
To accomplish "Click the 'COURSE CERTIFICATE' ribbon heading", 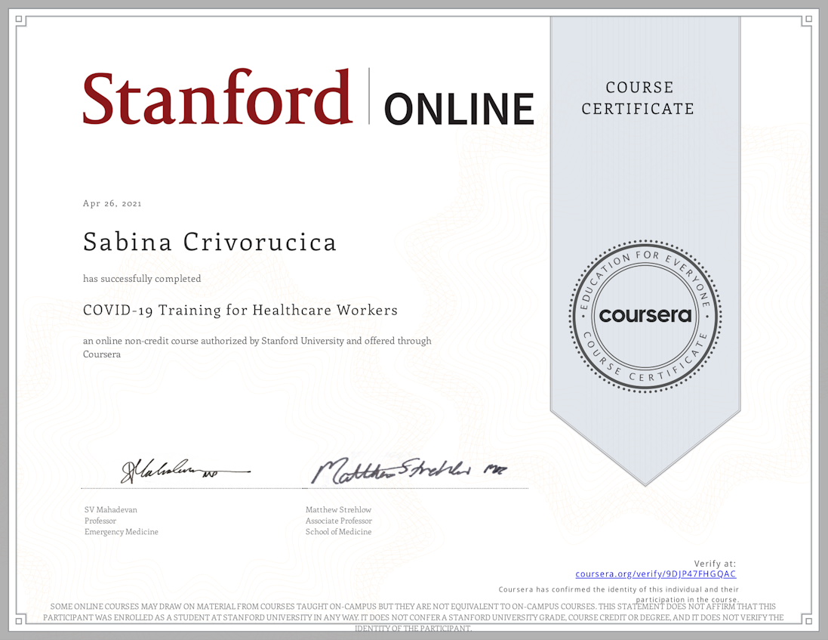I will (638, 97).
